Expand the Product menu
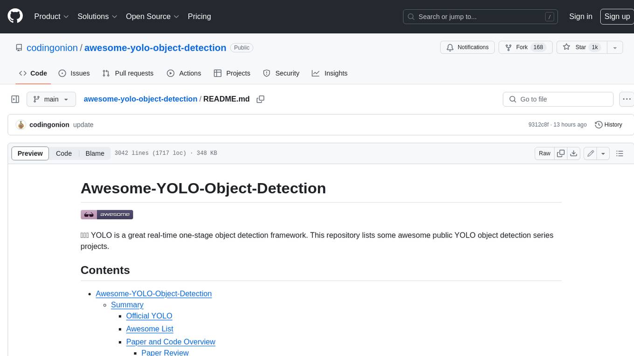This screenshot has height=356, width=634. 51,16
